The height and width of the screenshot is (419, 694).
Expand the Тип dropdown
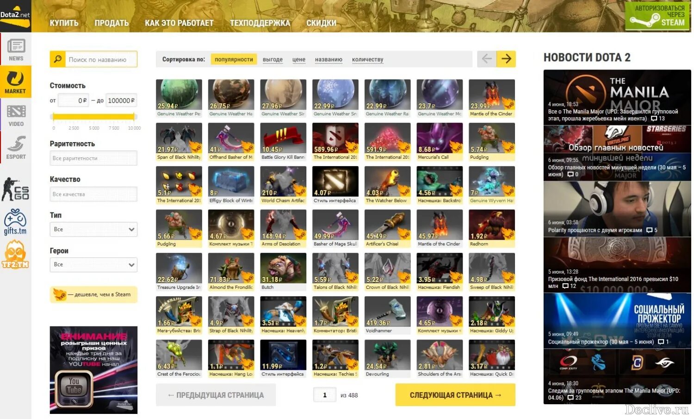(93, 229)
